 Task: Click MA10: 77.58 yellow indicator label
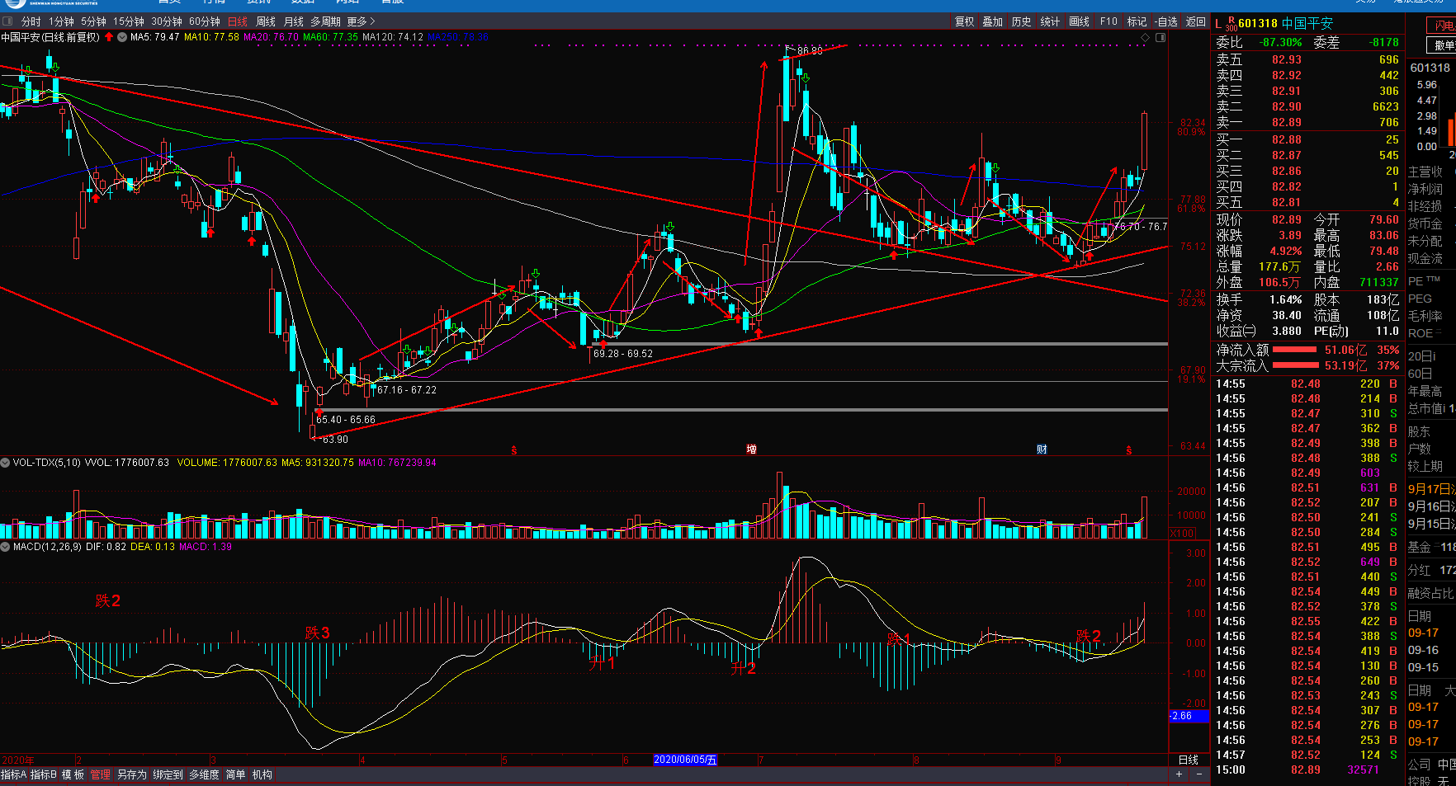point(211,37)
